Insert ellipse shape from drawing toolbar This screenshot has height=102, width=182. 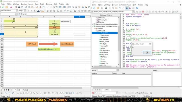pyautogui.click(x=27, y=93)
